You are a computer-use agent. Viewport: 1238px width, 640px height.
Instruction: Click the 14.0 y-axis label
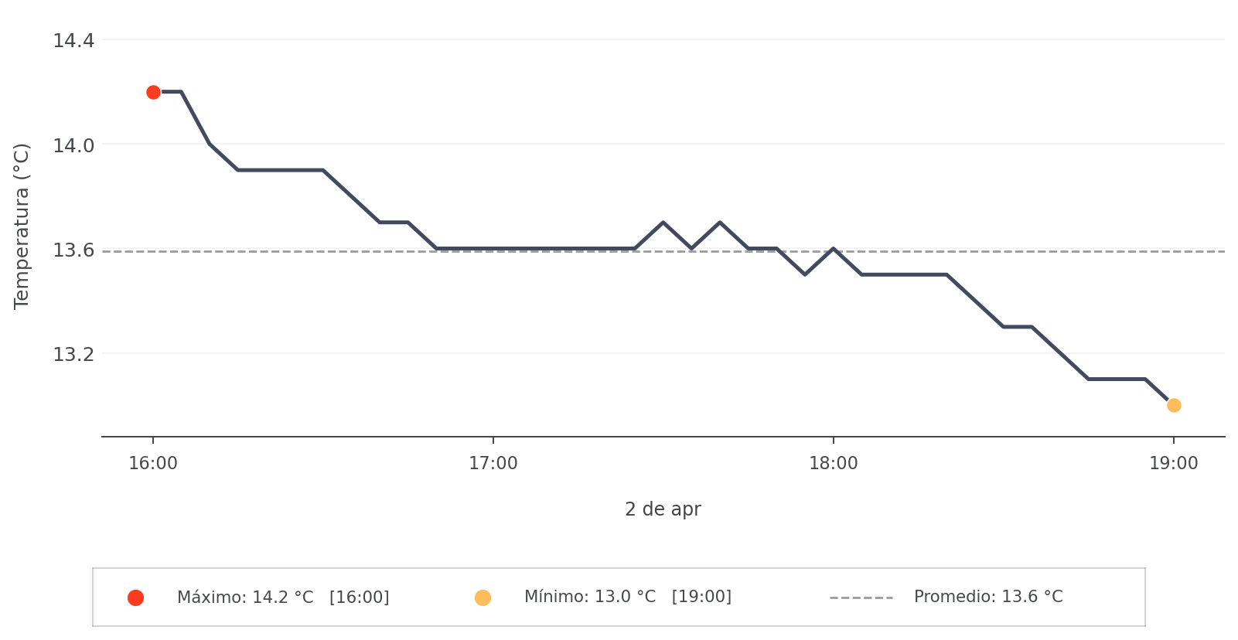73,145
